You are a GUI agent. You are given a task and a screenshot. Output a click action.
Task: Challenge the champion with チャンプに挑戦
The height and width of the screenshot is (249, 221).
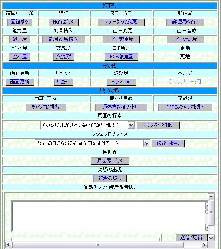[x=46, y=107]
